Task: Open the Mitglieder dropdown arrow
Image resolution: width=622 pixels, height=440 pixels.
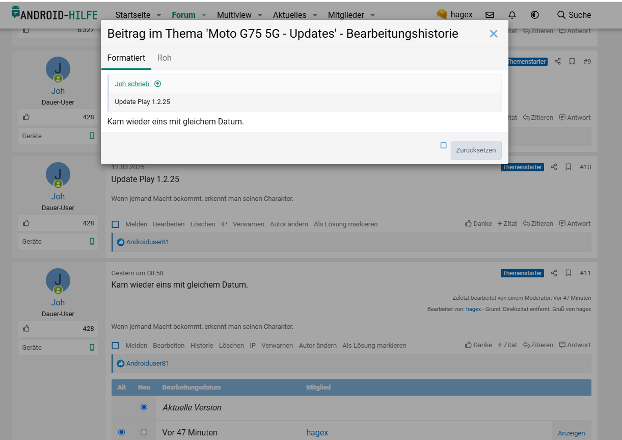Action: [x=372, y=15]
